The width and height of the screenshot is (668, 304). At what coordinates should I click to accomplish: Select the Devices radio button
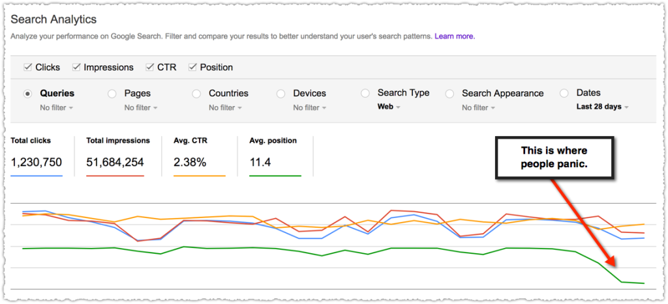[281, 94]
